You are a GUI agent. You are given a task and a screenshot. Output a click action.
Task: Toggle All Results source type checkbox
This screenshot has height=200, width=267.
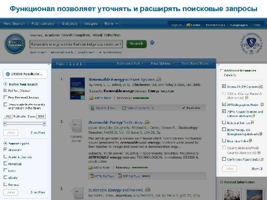coord(6,150)
